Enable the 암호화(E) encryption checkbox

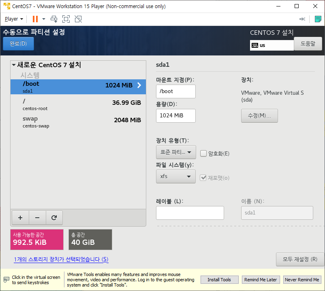click(203, 153)
